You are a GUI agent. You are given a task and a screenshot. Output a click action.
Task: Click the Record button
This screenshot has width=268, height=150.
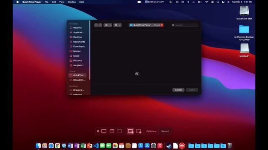(165, 131)
